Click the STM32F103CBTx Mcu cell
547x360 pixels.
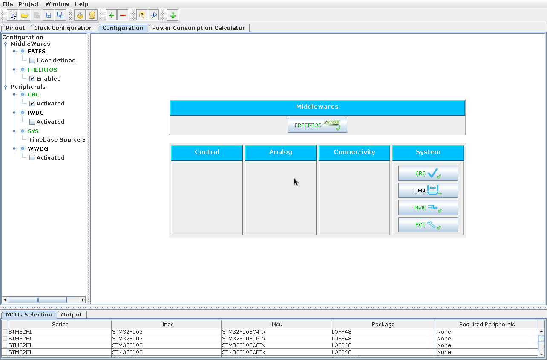(x=276, y=352)
